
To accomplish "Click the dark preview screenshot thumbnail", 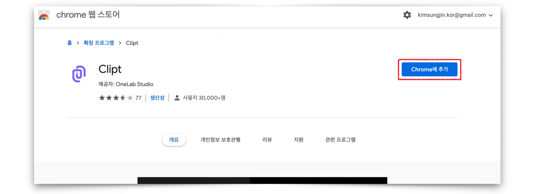I will (262, 181).
